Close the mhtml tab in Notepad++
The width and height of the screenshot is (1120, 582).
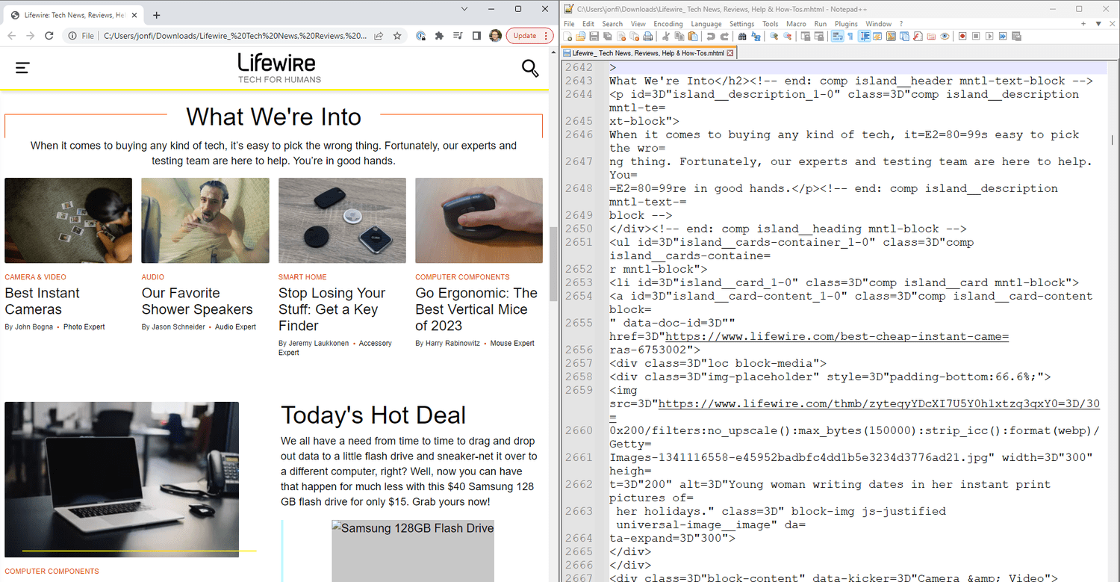pos(730,53)
